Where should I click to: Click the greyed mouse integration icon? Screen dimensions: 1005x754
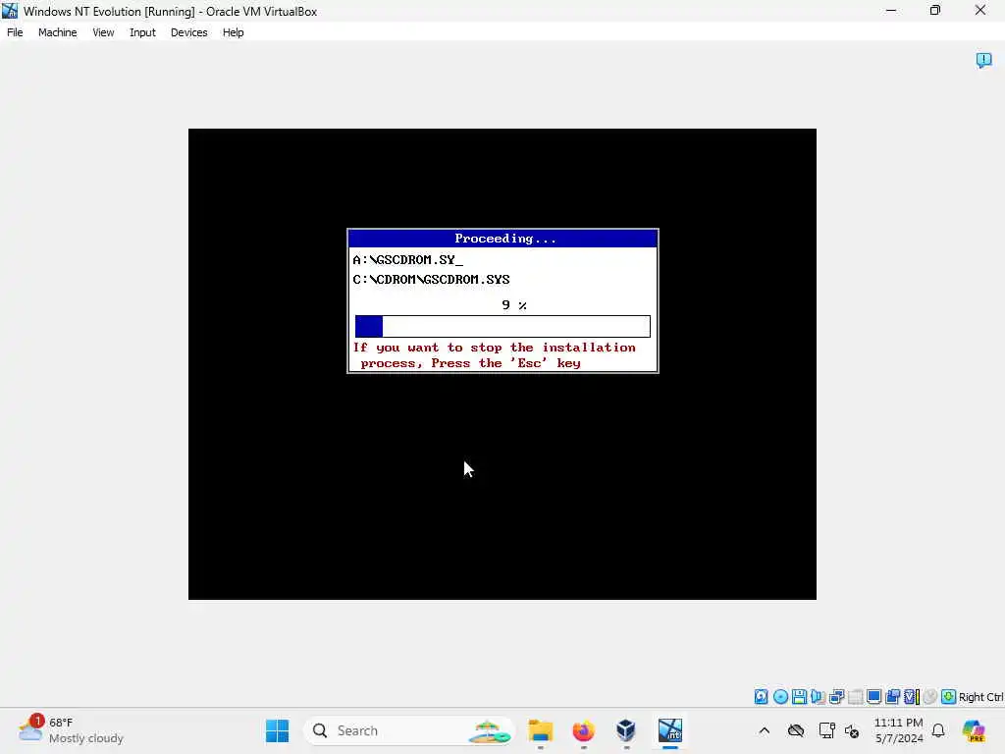coord(930,697)
